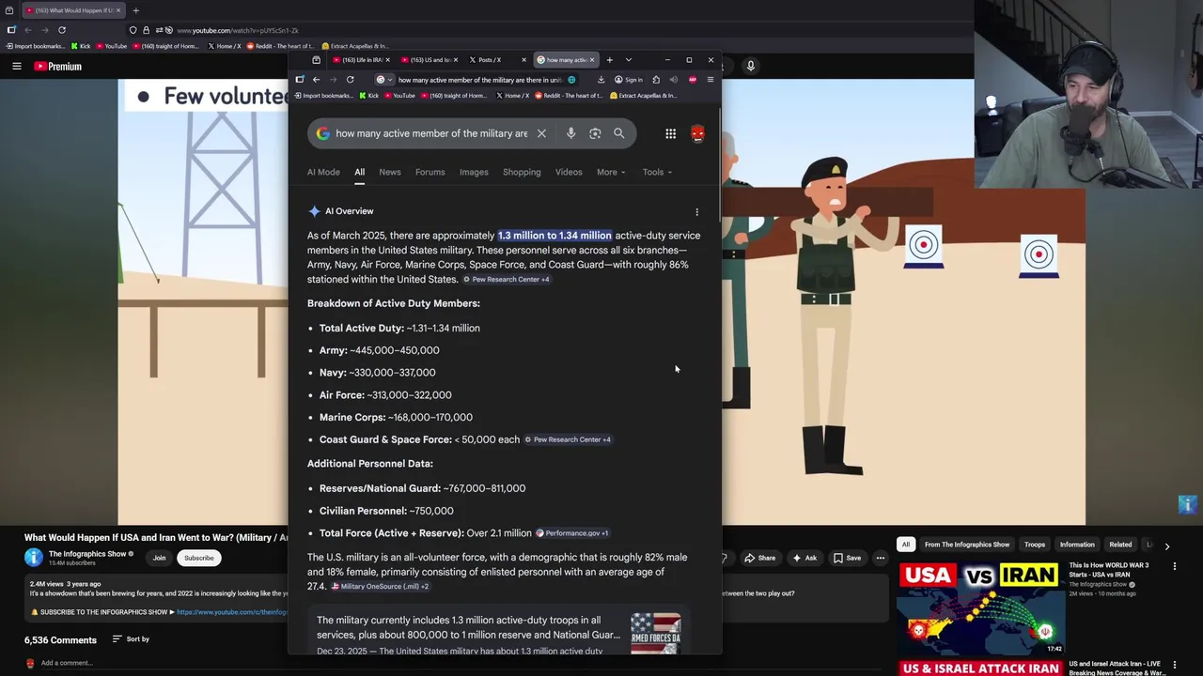
Task: Open the front window's tab list dropdown
Action: [x=628, y=60]
